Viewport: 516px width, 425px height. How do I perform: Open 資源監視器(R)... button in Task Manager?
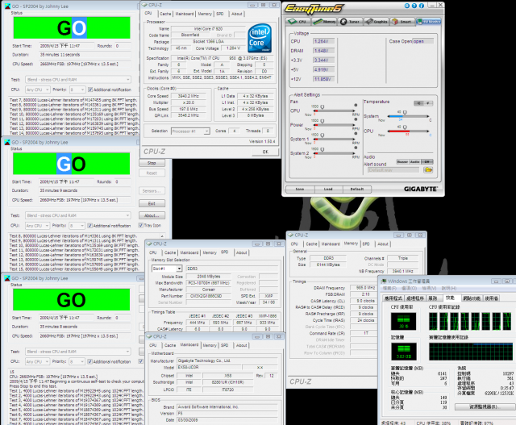coord(485,407)
